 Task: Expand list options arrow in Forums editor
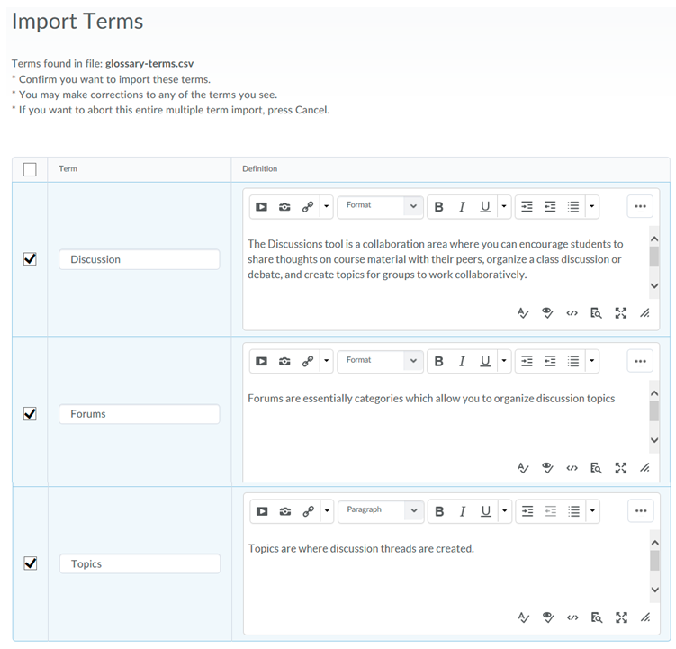click(x=591, y=361)
